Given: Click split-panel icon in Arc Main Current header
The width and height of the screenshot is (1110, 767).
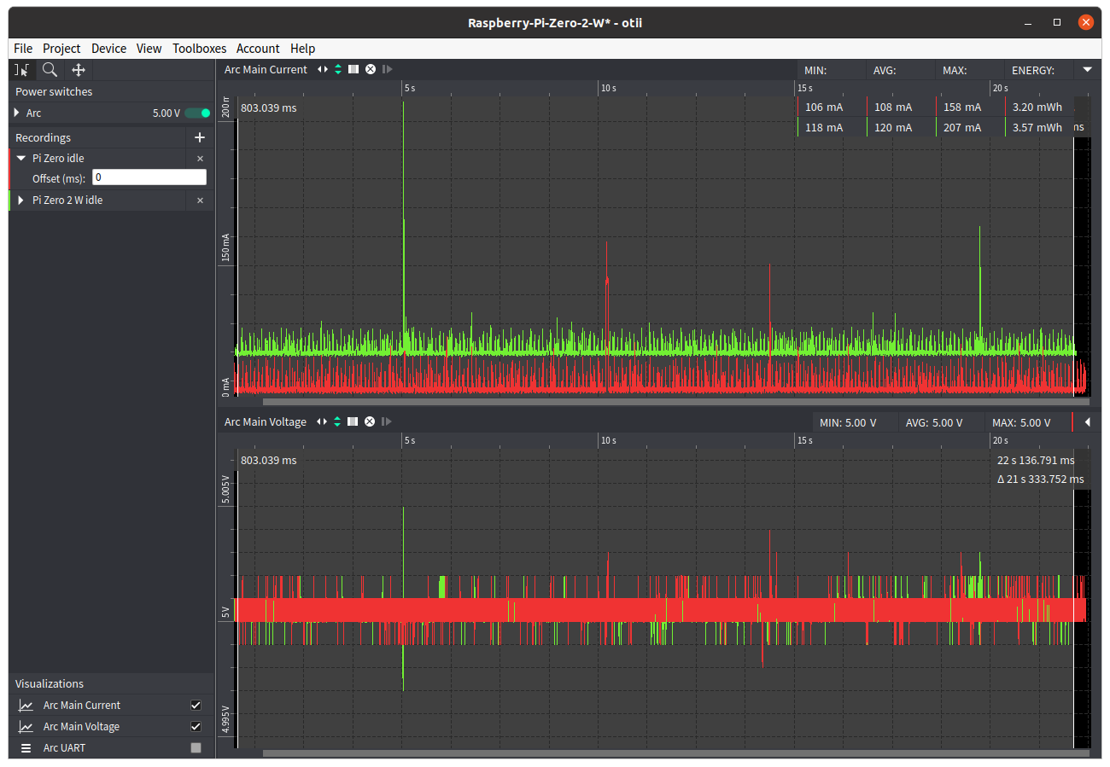Looking at the screenshot, I should 353,69.
